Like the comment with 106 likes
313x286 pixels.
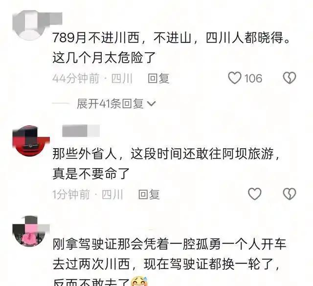tap(235, 78)
